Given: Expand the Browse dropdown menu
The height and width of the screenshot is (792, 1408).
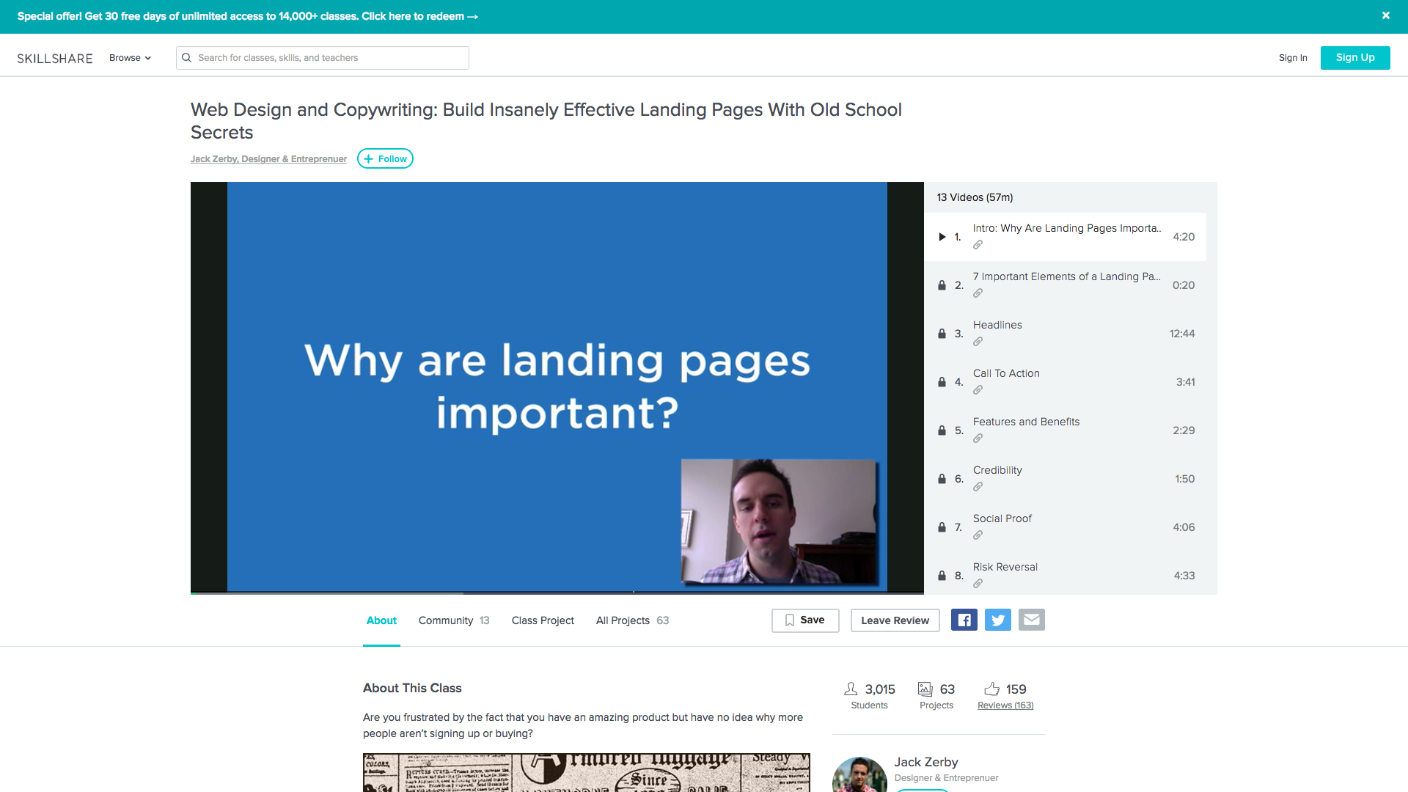Looking at the screenshot, I should click(130, 58).
